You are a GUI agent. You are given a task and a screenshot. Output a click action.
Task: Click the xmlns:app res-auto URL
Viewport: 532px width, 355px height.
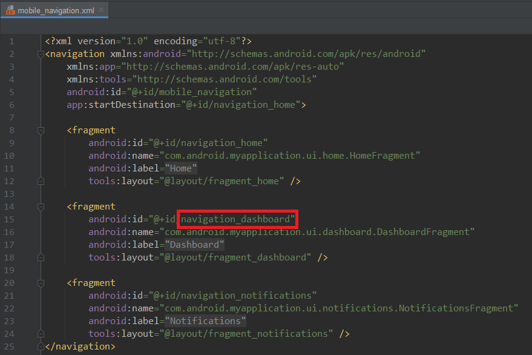click(x=232, y=67)
